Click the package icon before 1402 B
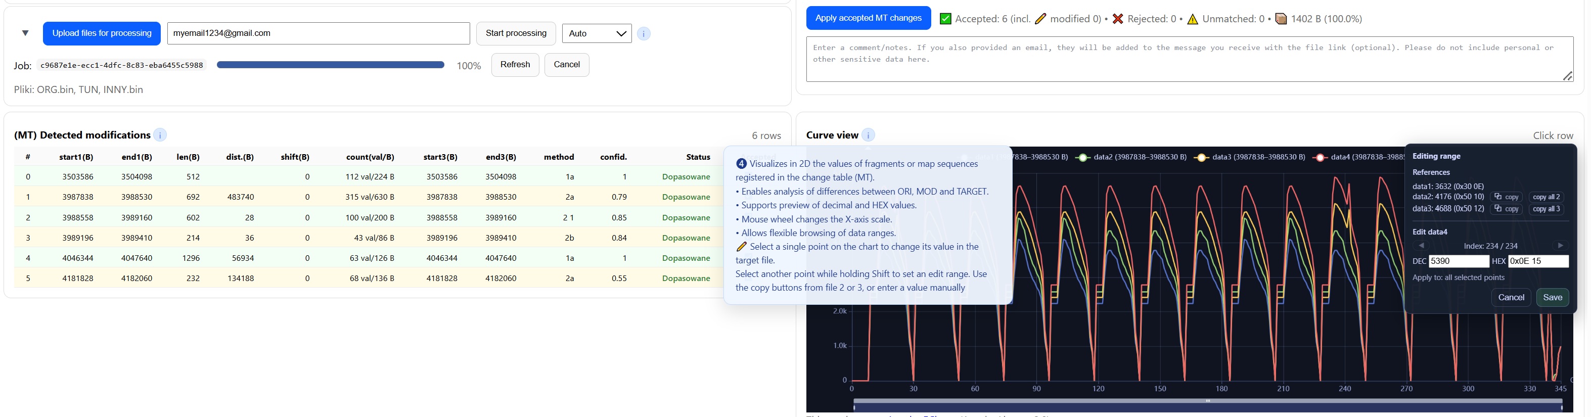Screen dimensions: 1591x417 [x=1281, y=19]
